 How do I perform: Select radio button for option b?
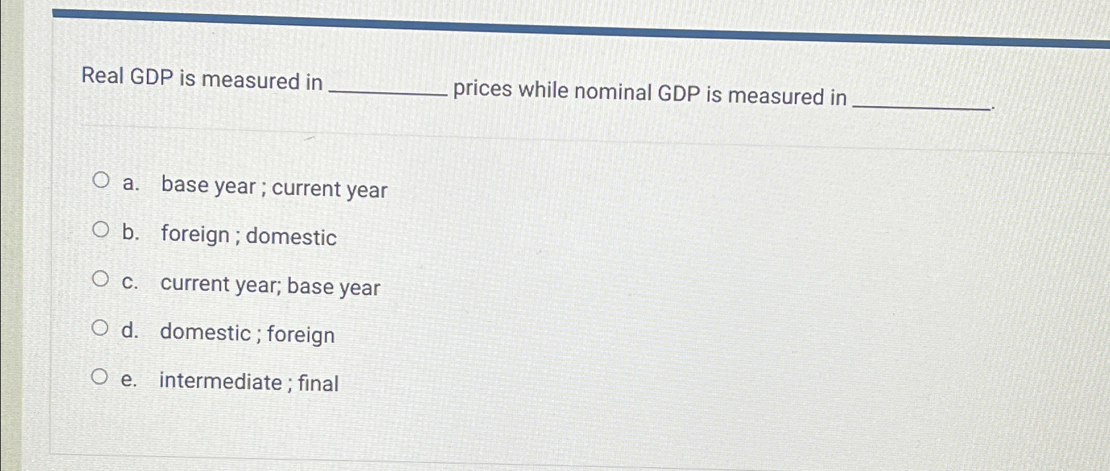101,229
